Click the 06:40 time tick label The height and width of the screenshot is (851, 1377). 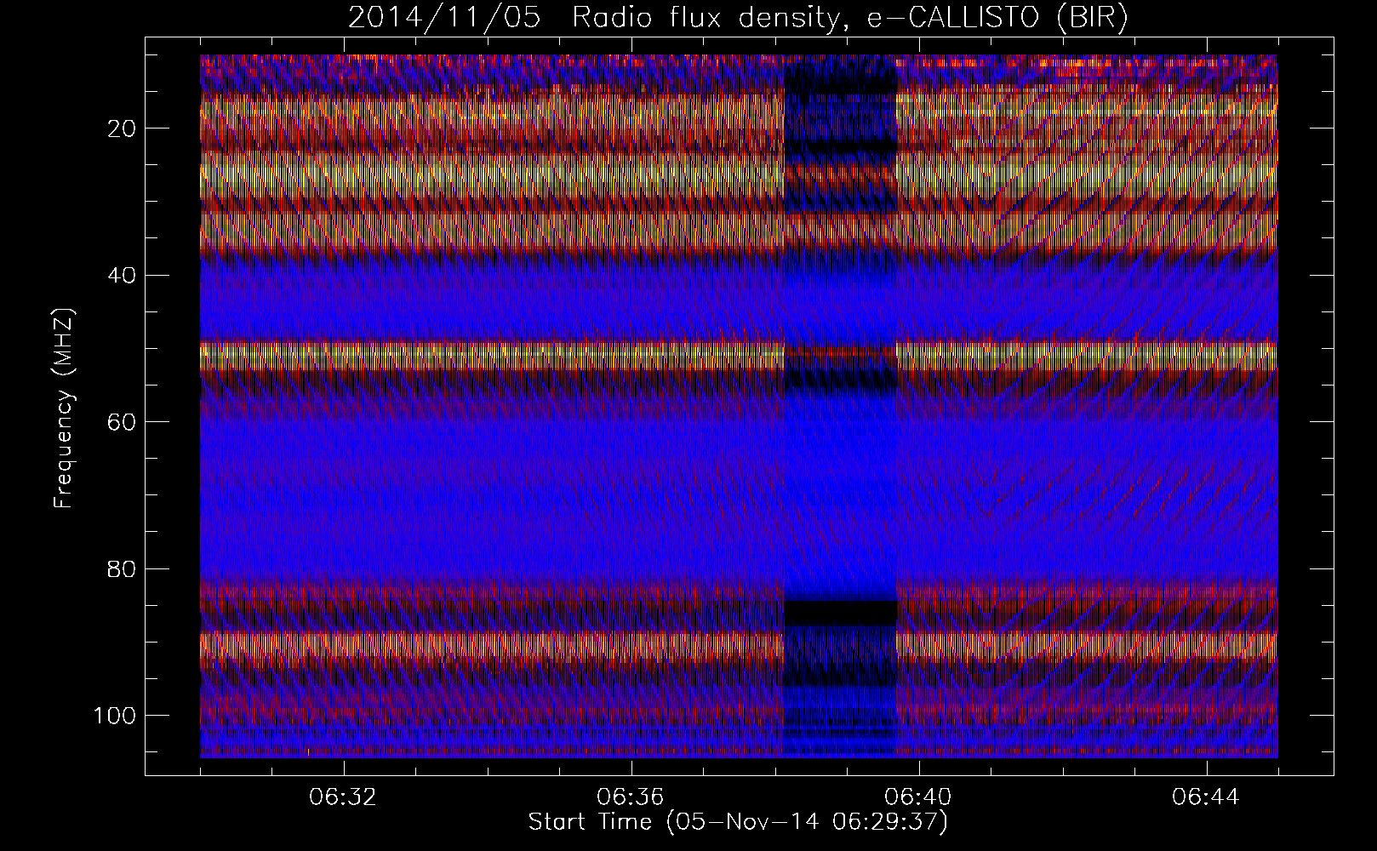[x=919, y=797]
